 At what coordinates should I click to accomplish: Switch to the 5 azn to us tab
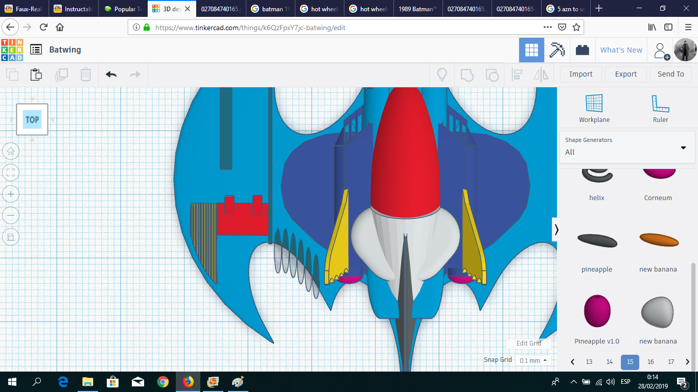point(566,9)
